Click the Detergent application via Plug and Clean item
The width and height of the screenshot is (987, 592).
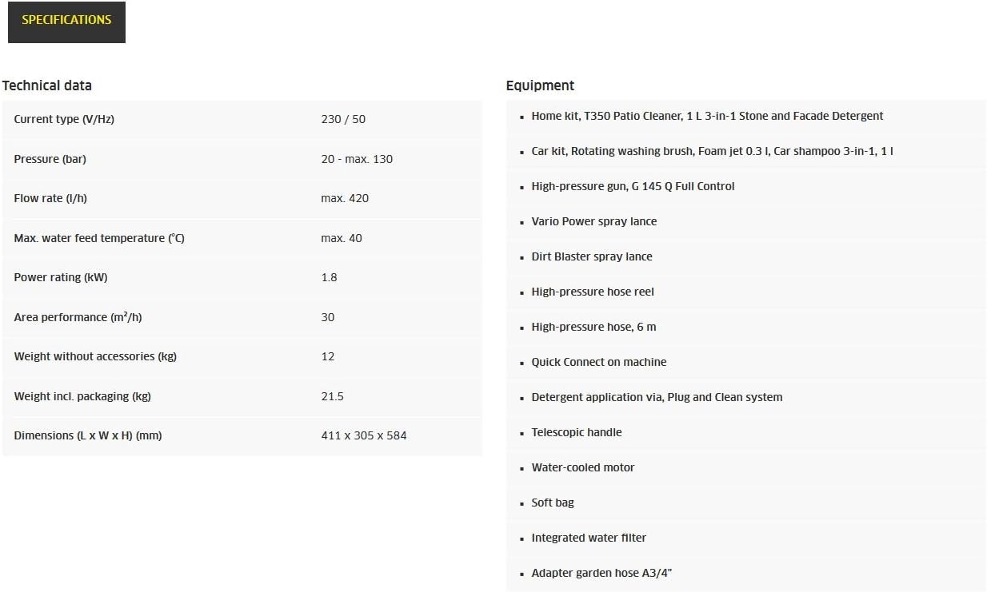[657, 397]
